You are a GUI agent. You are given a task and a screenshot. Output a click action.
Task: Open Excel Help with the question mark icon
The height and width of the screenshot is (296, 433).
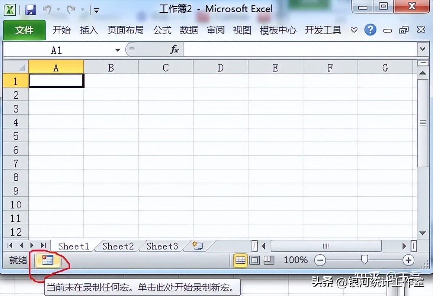370,30
